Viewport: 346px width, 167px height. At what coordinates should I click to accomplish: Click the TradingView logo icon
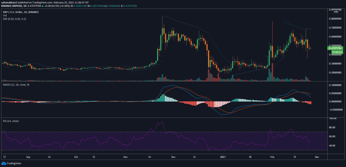pos(3,163)
